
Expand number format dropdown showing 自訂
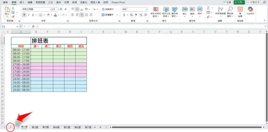[x=146, y=9]
